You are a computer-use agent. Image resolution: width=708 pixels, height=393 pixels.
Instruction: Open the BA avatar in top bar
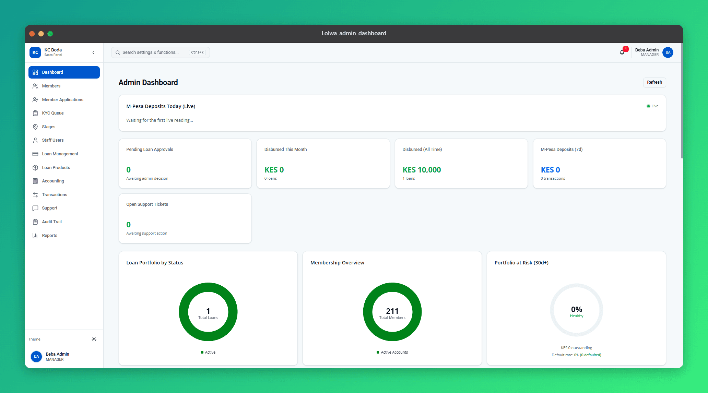[668, 52]
